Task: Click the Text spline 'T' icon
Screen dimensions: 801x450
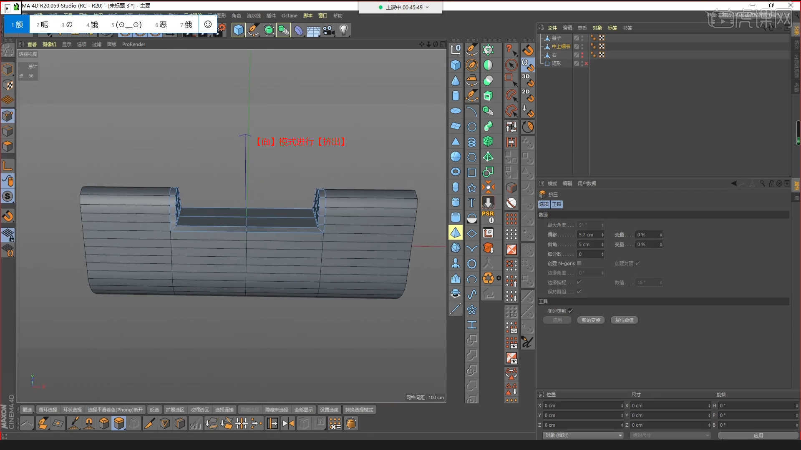Action: pos(471,202)
